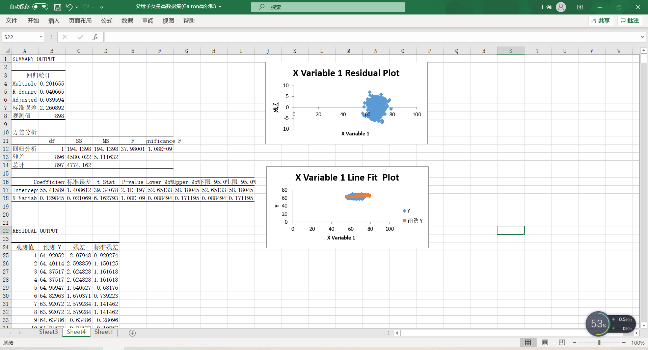648x350 pixels.
Task: Open Ribbon Display Options icon
Action: [580, 7]
